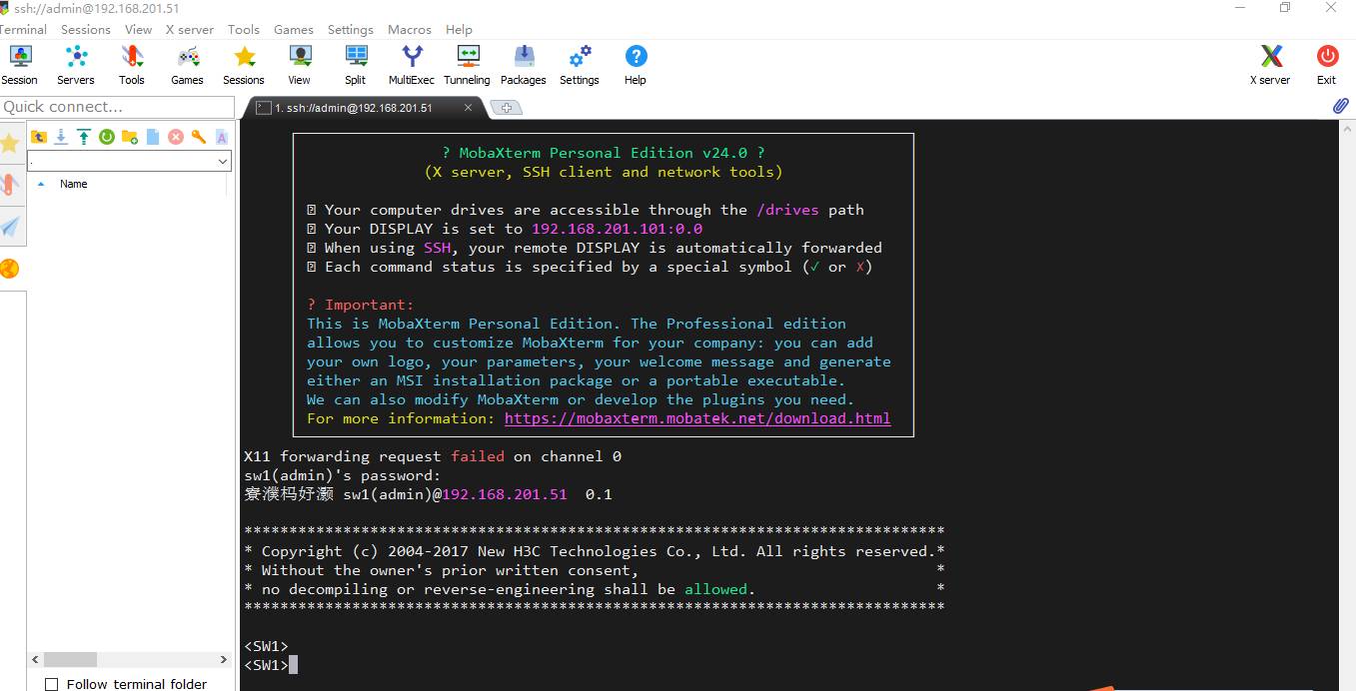This screenshot has height=691, width=1356.
Task: Click the upload files icon
Action: click(84, 137)
